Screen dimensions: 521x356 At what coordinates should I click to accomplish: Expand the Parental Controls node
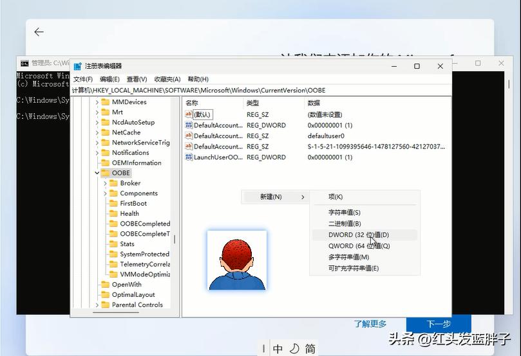(97, 305)
